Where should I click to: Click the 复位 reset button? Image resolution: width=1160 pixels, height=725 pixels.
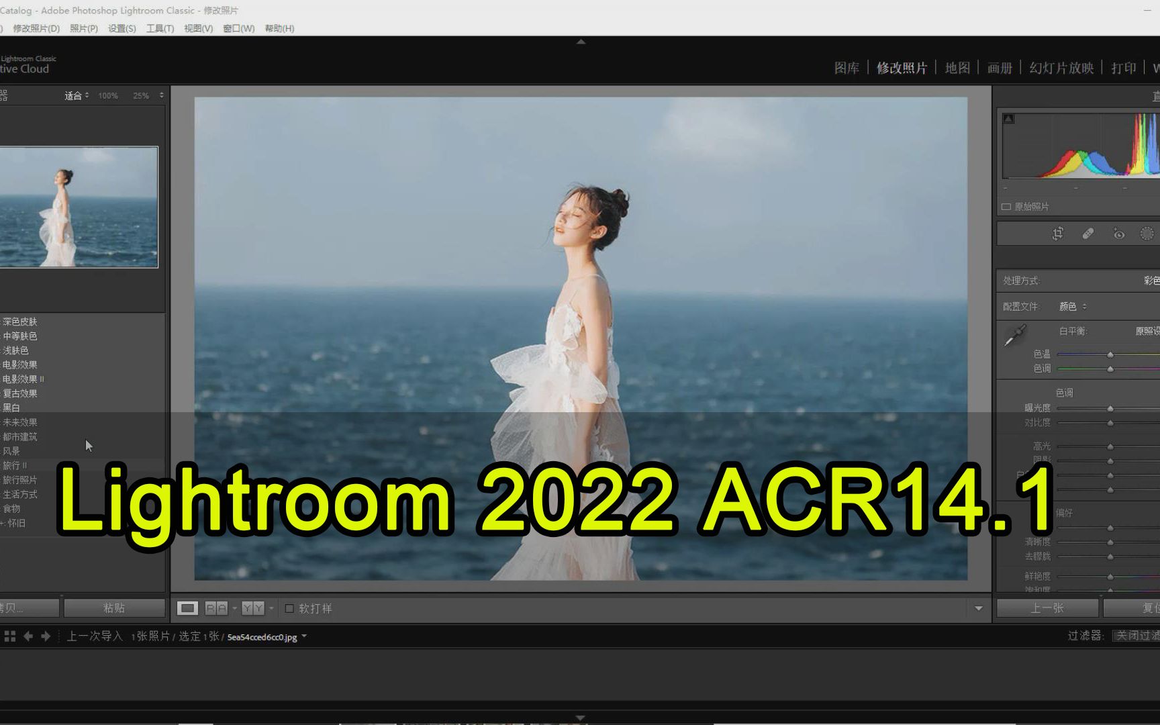[x=1132, y=608]
